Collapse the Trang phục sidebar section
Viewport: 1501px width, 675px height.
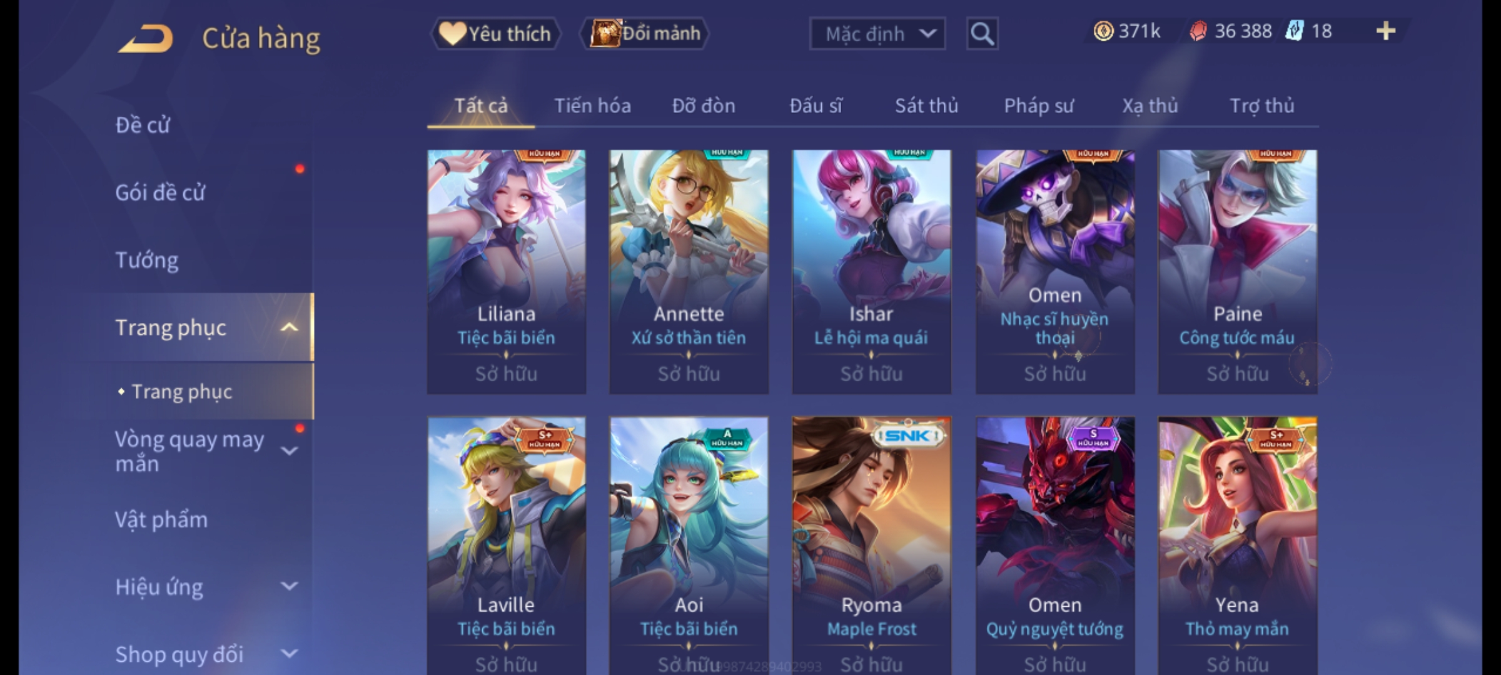click(x=289, y=327)
